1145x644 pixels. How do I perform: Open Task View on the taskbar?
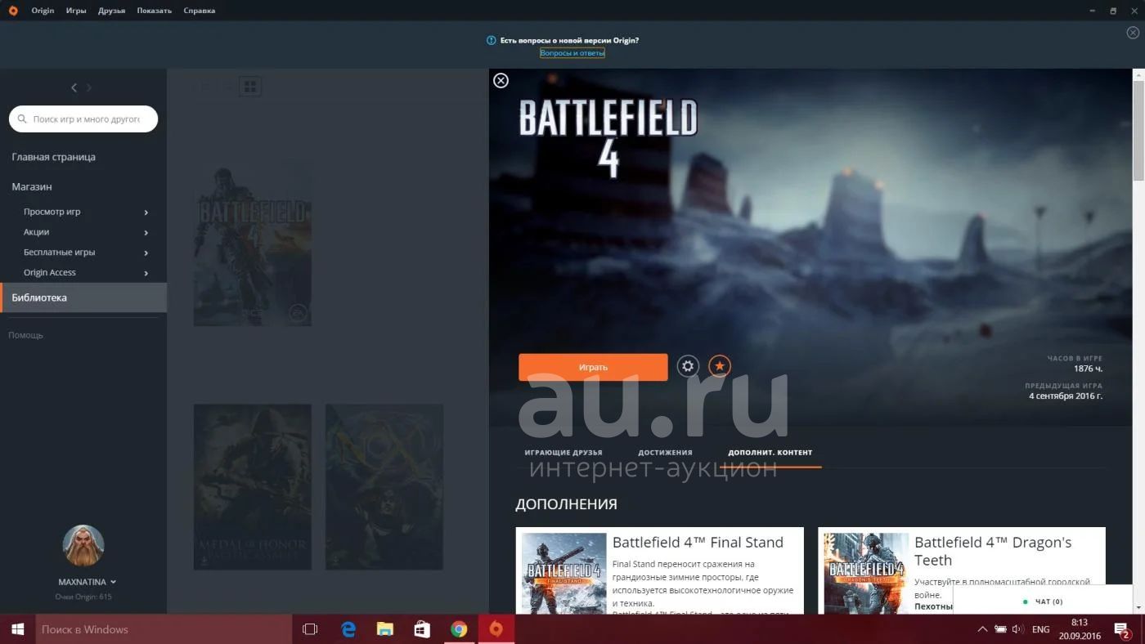[310, 629]
